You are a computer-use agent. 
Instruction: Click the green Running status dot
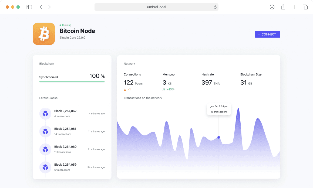(60, 25)
